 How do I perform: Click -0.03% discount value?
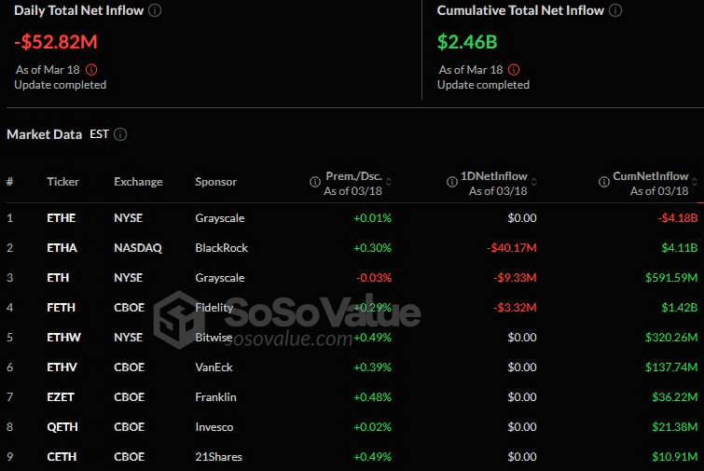click(374, 278)
